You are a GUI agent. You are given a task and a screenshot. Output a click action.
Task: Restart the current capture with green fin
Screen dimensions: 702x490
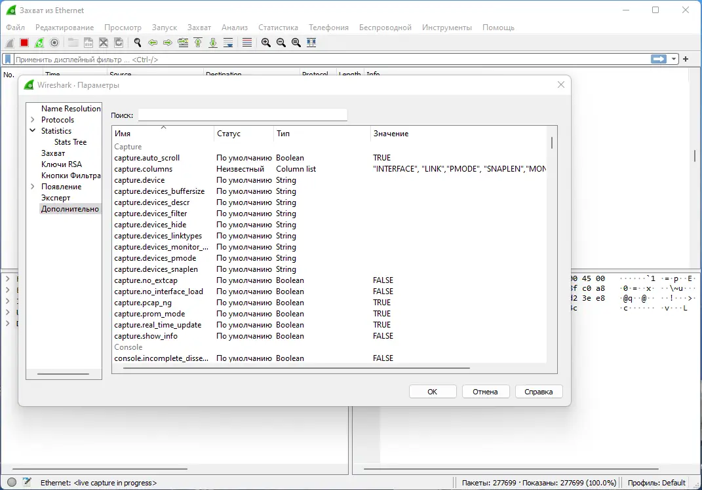(x=39, y=43)
